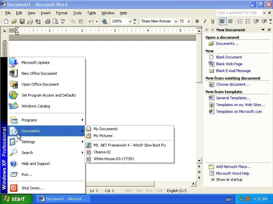The height and width of the screenshot is (204, 273).
Task: Click Document1 taskbar button
Action: coord(63,199)
